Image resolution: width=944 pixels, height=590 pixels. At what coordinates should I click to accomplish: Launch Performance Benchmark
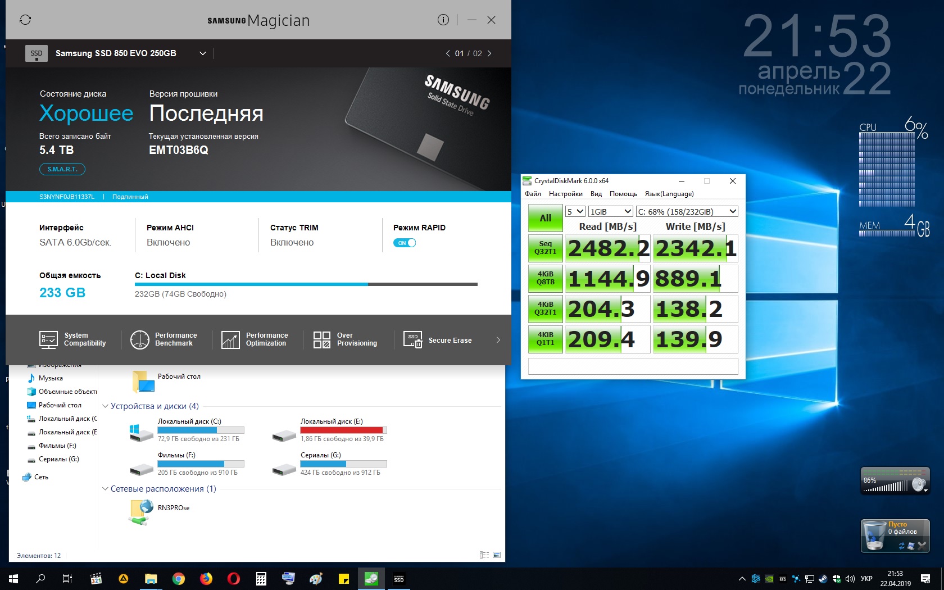click(x=164, y=339)
